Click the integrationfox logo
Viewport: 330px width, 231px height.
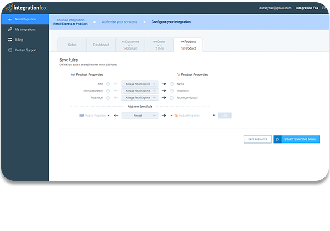coord(26,8)
